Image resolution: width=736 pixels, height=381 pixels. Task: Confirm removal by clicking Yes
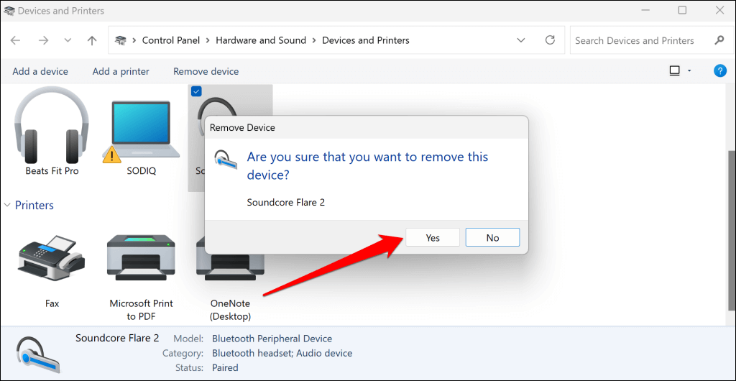(x=433, y=238)
